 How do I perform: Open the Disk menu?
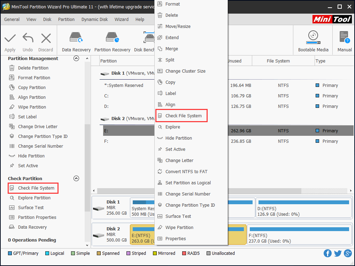(47, 19)
